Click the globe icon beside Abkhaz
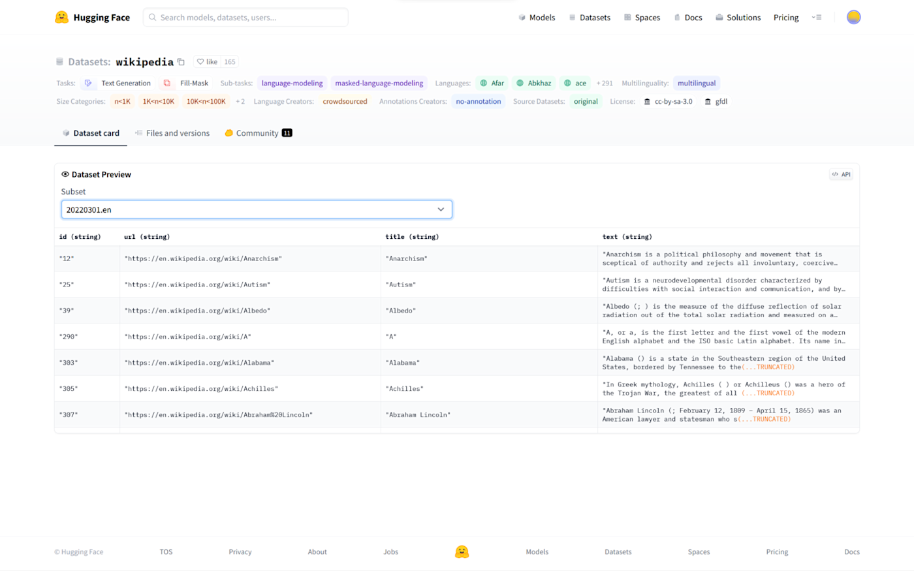 tap(520, 84)
